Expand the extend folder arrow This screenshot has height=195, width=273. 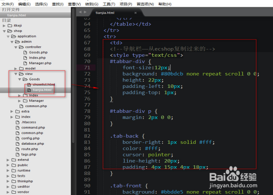coord(8,160)
